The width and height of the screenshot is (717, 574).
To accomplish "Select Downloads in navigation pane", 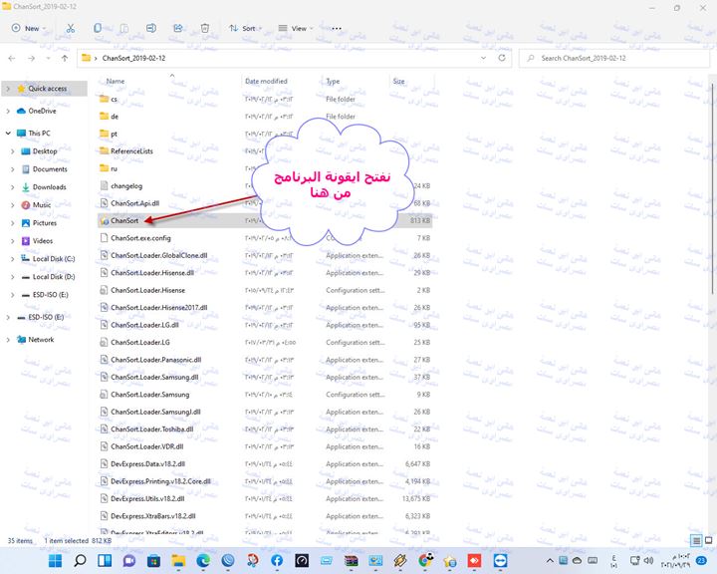I will pyautogui.click(x=50, y=186).
